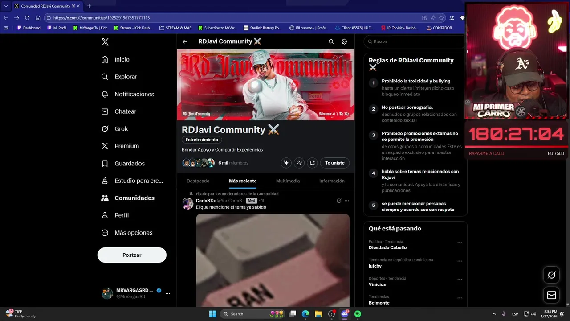Open Inicio in the left sidebar
The image size is (570, 321).
pos(115,59)
